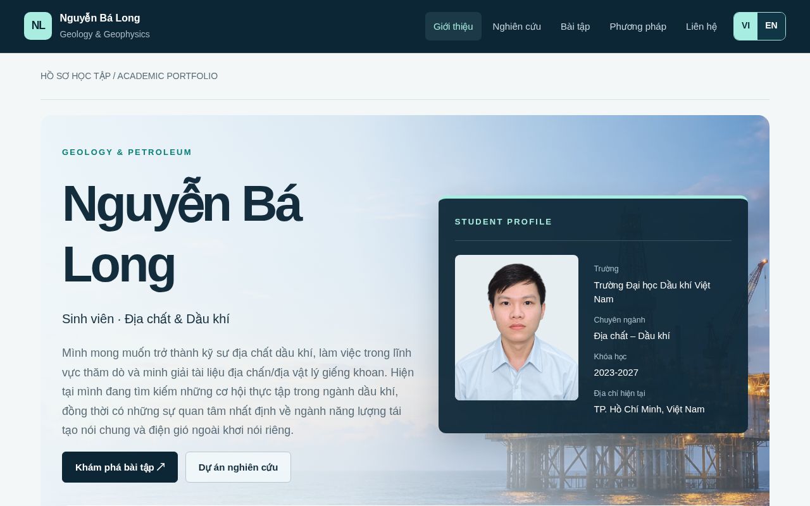
Task: Click the large Nguyễn Bá Long hero heading
Action: pyautogui.click(x=182, y=233)
